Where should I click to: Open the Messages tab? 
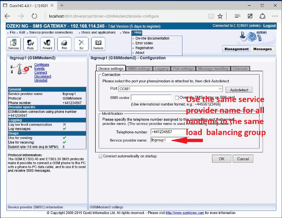coord(263,49)
